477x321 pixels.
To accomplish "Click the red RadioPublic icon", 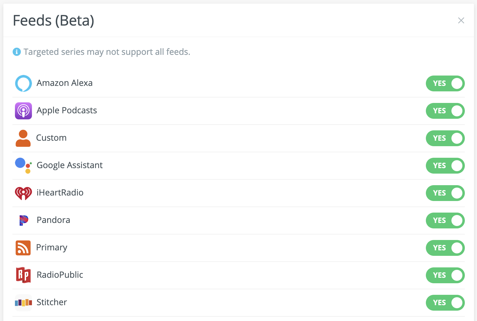I will 23,275.
